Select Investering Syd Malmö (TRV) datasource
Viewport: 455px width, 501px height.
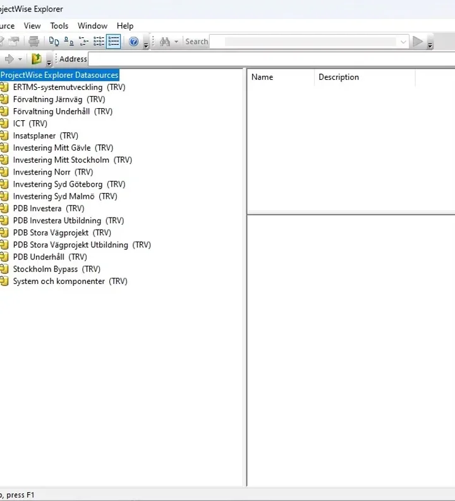(x=65, y=197)
